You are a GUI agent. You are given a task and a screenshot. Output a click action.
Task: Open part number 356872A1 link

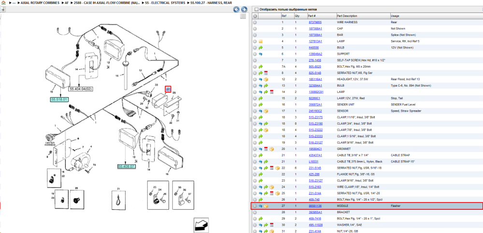315,104
